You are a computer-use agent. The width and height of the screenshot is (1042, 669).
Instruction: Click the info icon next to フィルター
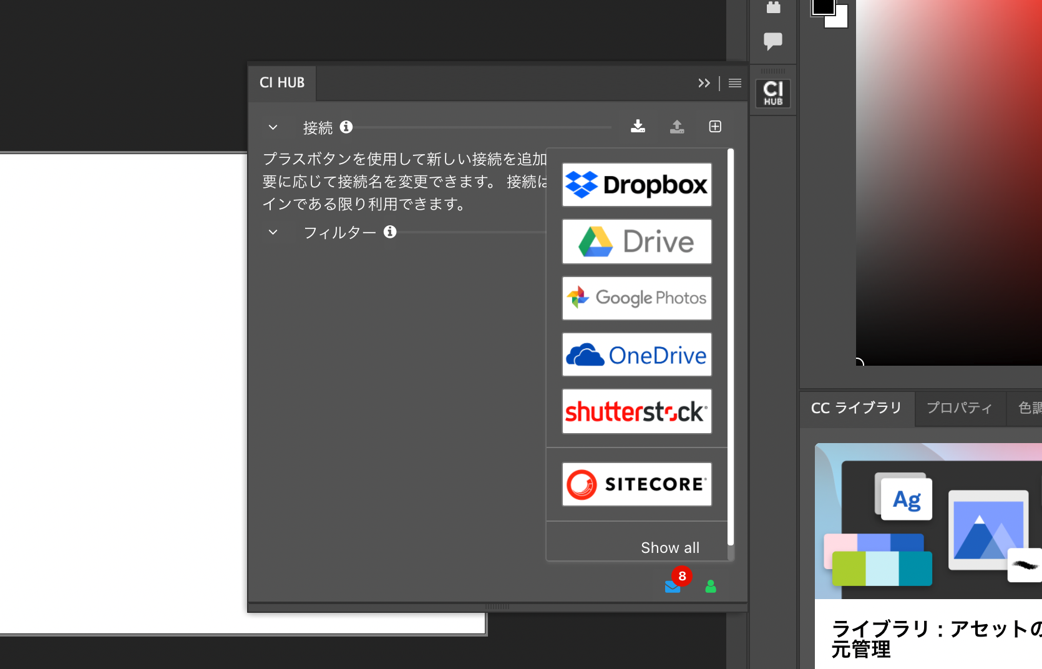390,232
